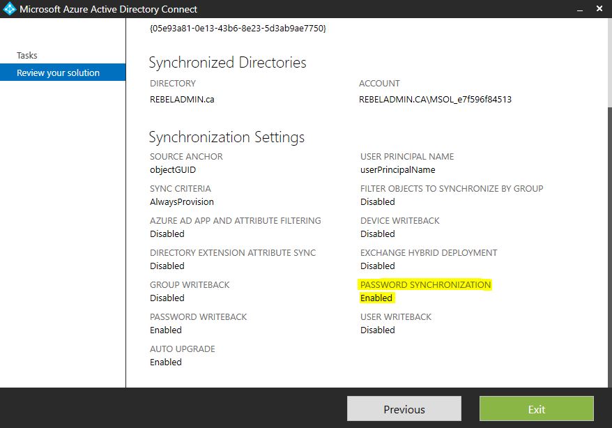Viewport: 612px width, 428px height.
Task: Click the AUTO UPGRADE label
Action: [182, 349]
